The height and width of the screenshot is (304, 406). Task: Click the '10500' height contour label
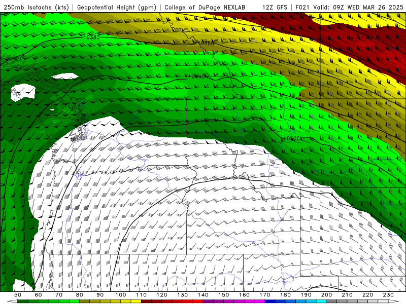click(x=292, y=138)
